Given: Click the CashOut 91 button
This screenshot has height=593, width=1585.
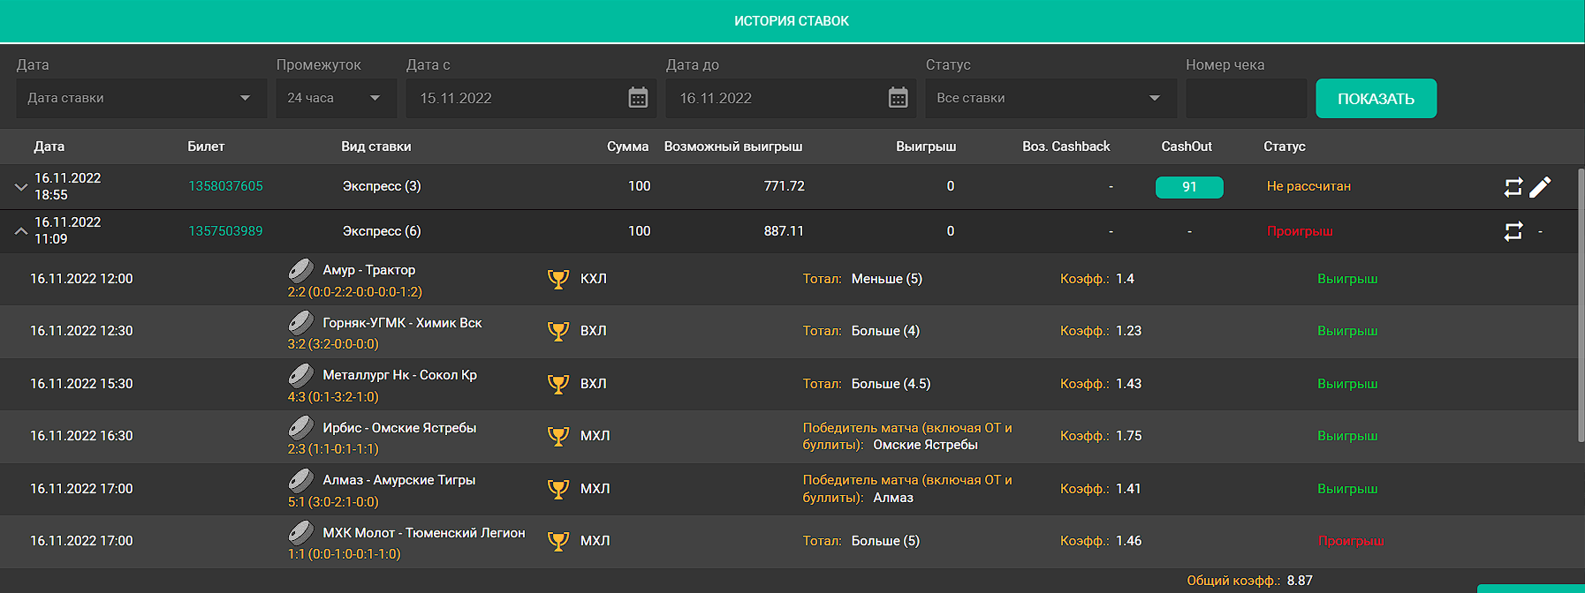Looking at the screenshot, I should click(1189, 187).
